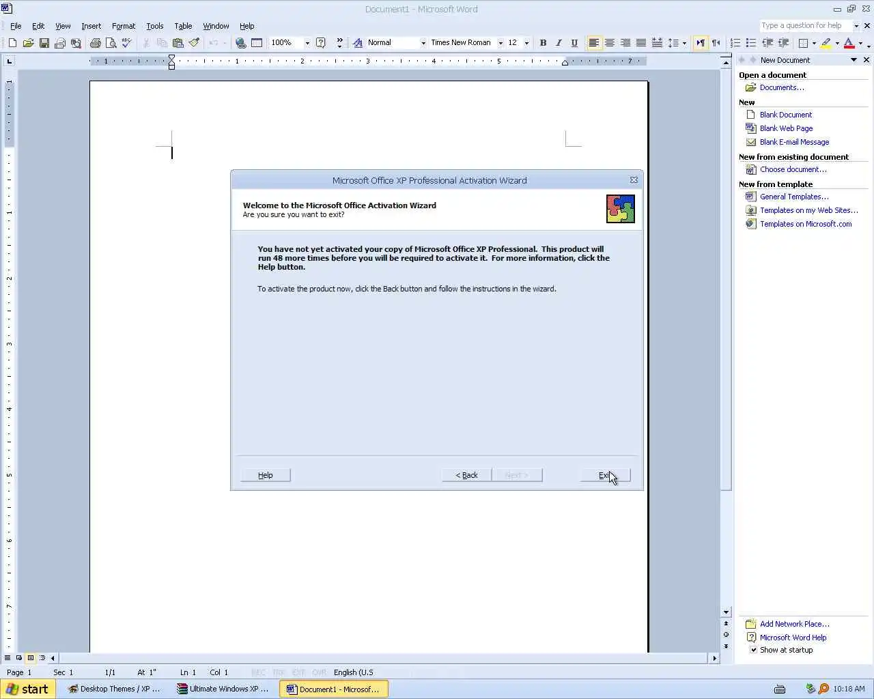
Task: Open the File menu
Action: click(16, 26)
